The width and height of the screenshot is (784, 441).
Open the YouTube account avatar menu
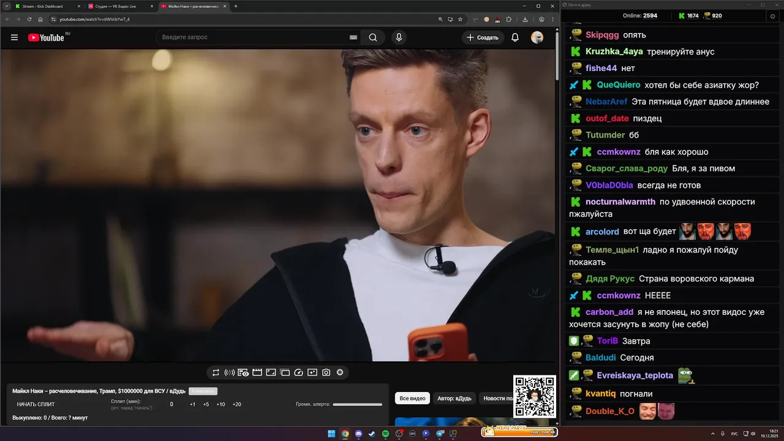pyautogui.click(x=537, y=37)
